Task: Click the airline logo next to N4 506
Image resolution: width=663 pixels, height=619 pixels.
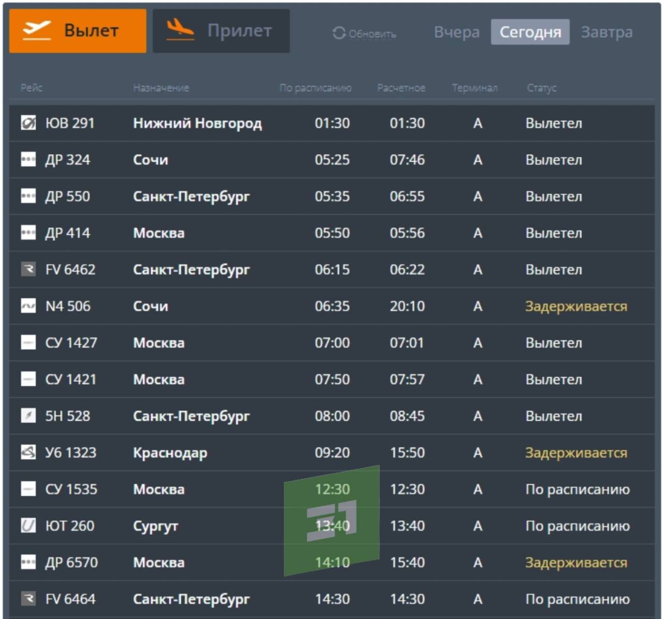Action: (x=28, y=306)
